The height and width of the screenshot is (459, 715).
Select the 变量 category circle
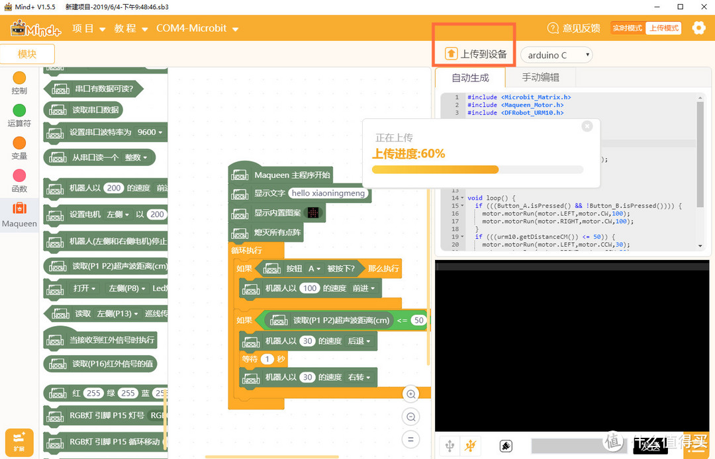point(19,143)
